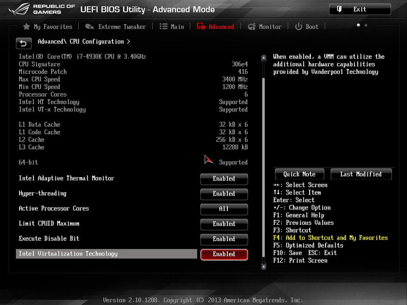Click the scrollbar up arrow
The width and height of the screenshot is (407, 305).
pos(264,57)
